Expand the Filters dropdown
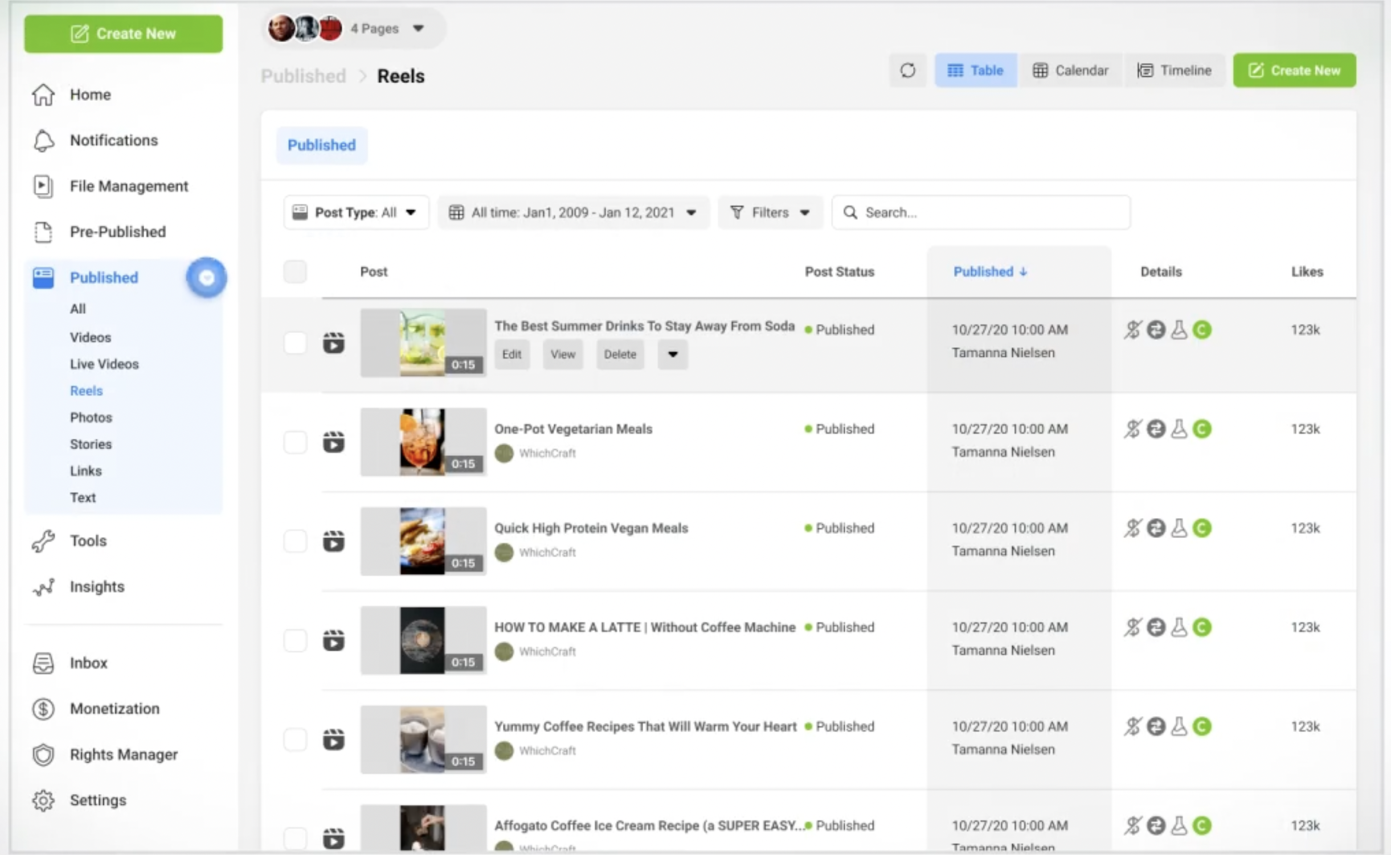 [x=770, y=212]
